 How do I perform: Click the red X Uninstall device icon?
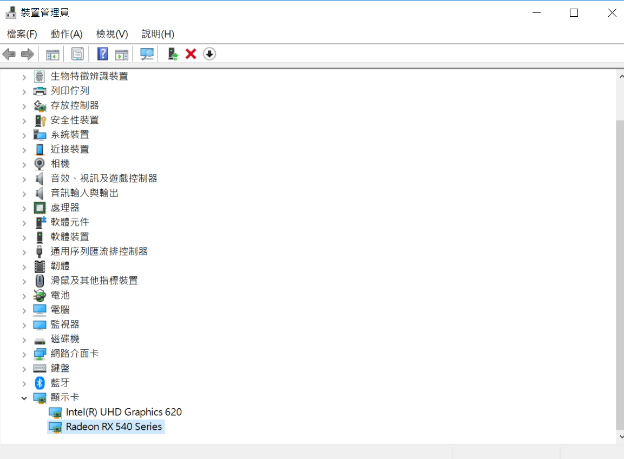[x=191, y=54]
